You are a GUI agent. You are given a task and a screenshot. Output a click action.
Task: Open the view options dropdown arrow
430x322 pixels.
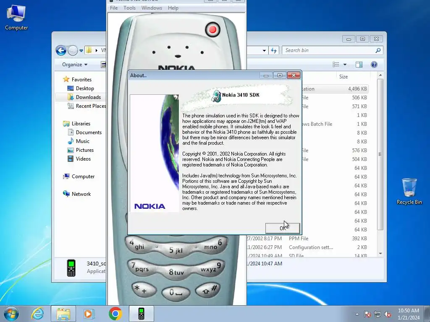345,65
